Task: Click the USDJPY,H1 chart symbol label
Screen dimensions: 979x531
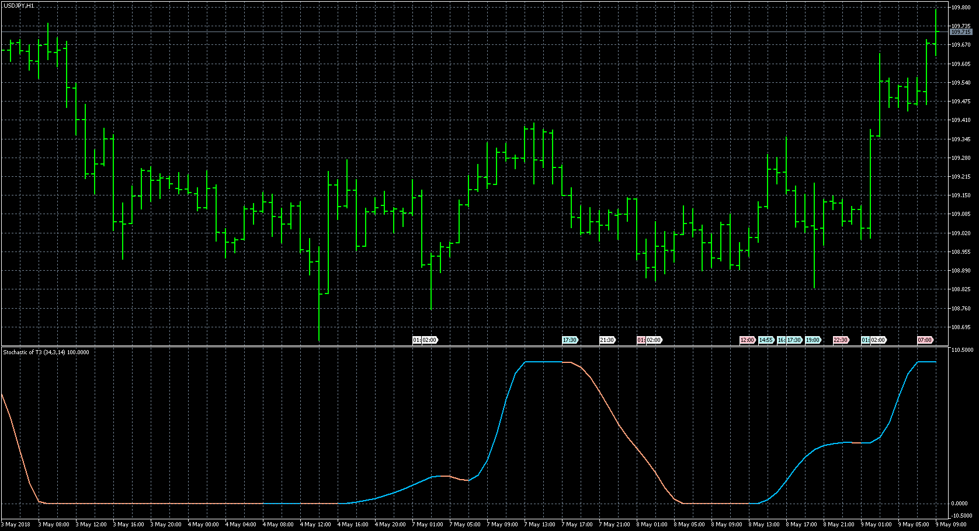Action: 19,5
